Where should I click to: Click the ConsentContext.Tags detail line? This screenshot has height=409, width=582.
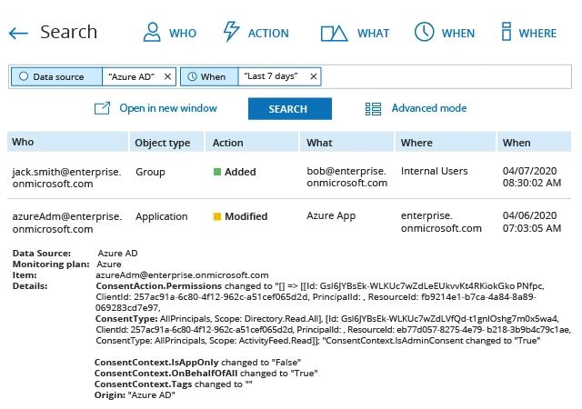pos(174,384)
